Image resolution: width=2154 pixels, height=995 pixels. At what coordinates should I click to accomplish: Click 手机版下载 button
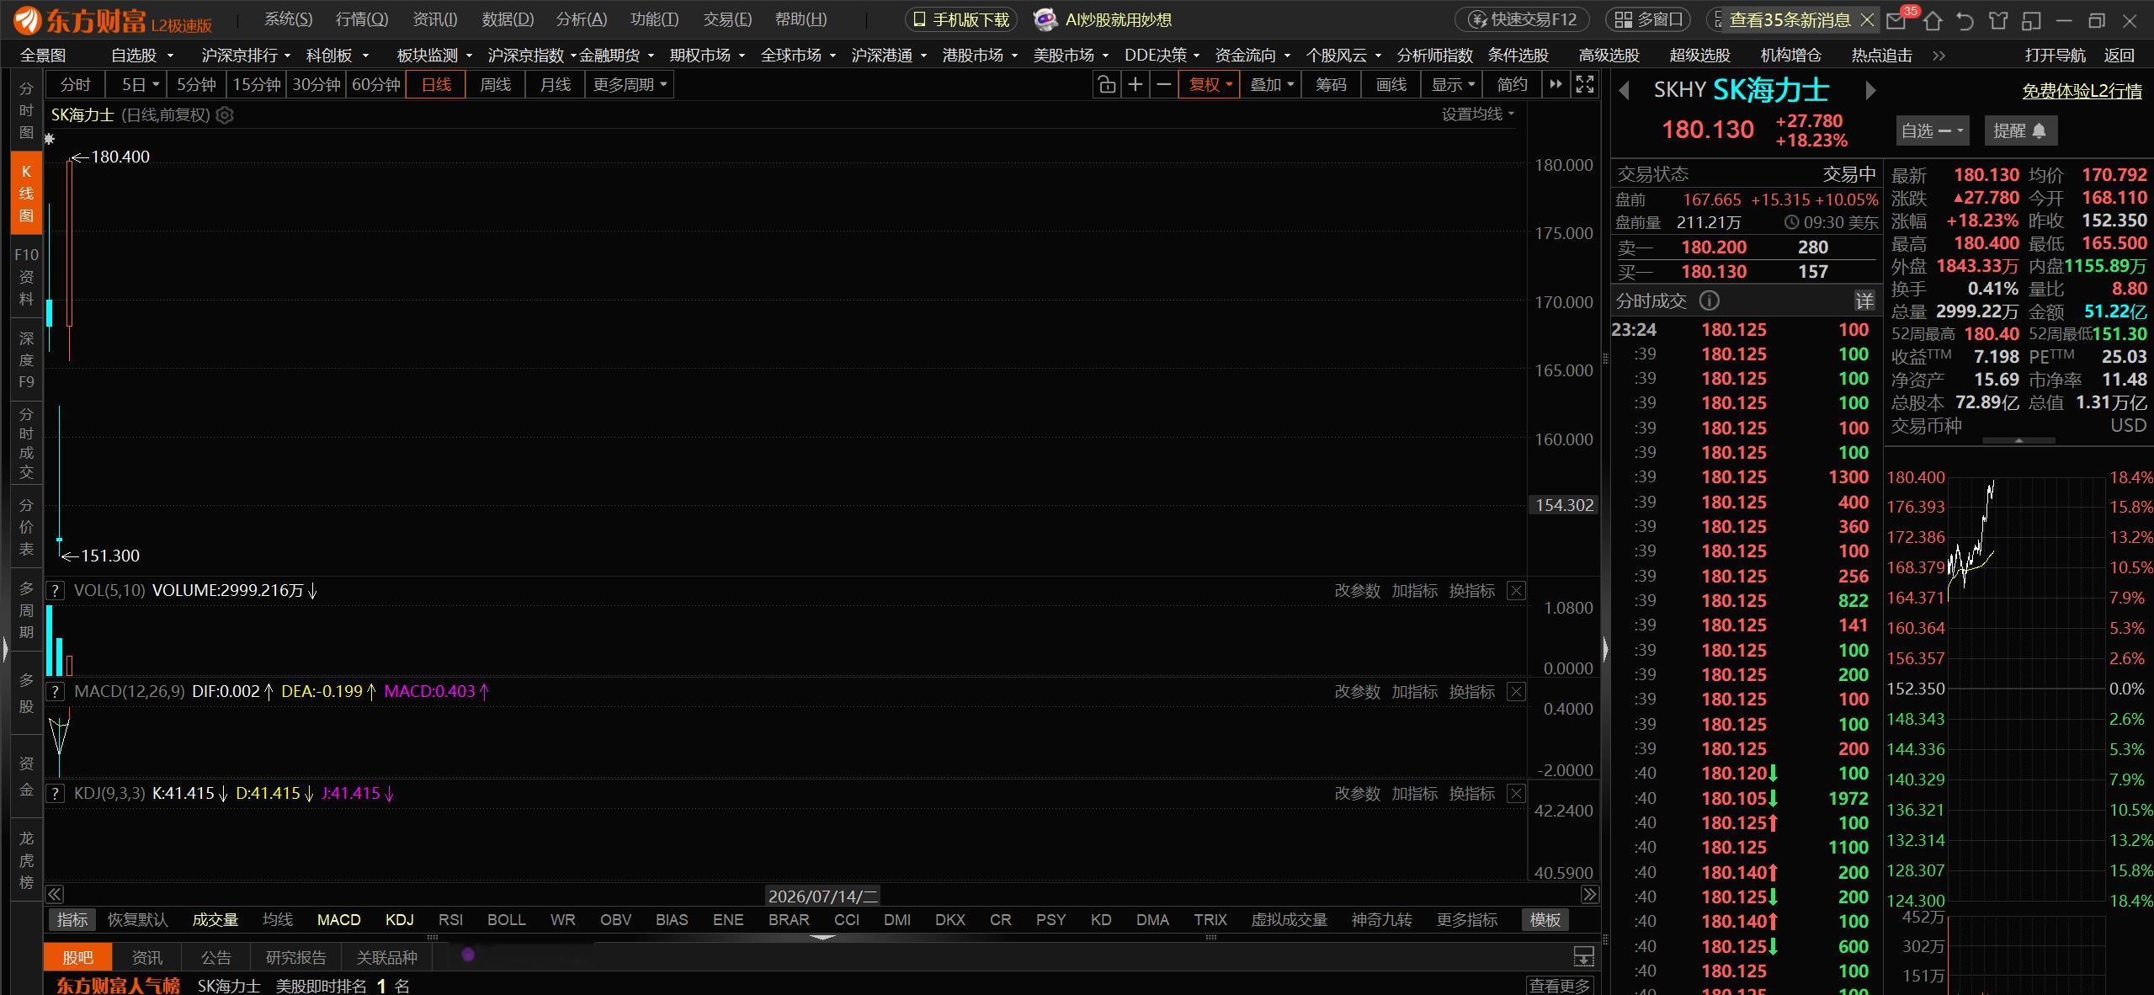coord(961,19)
